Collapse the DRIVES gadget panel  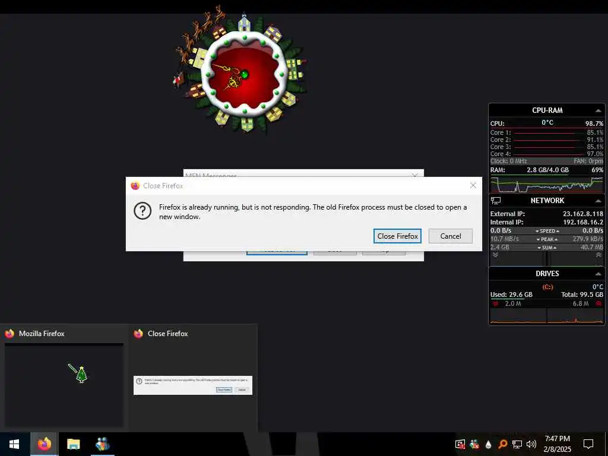(598, 274)
